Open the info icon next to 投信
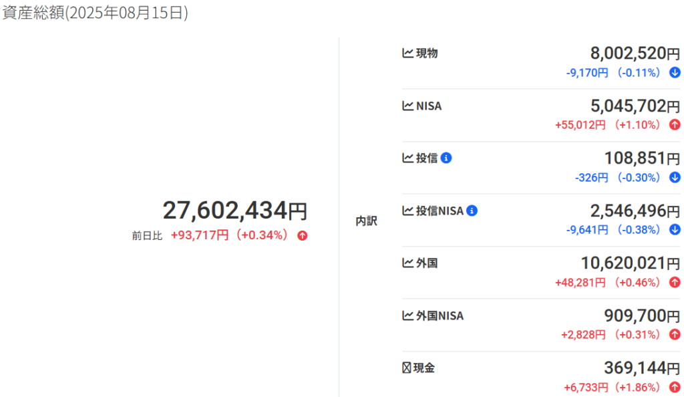 click(x=446, y=158)
